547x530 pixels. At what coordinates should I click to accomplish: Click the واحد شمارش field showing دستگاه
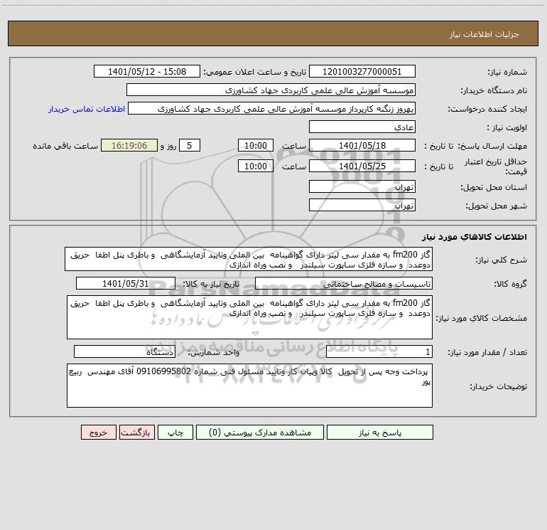(124, 352)
